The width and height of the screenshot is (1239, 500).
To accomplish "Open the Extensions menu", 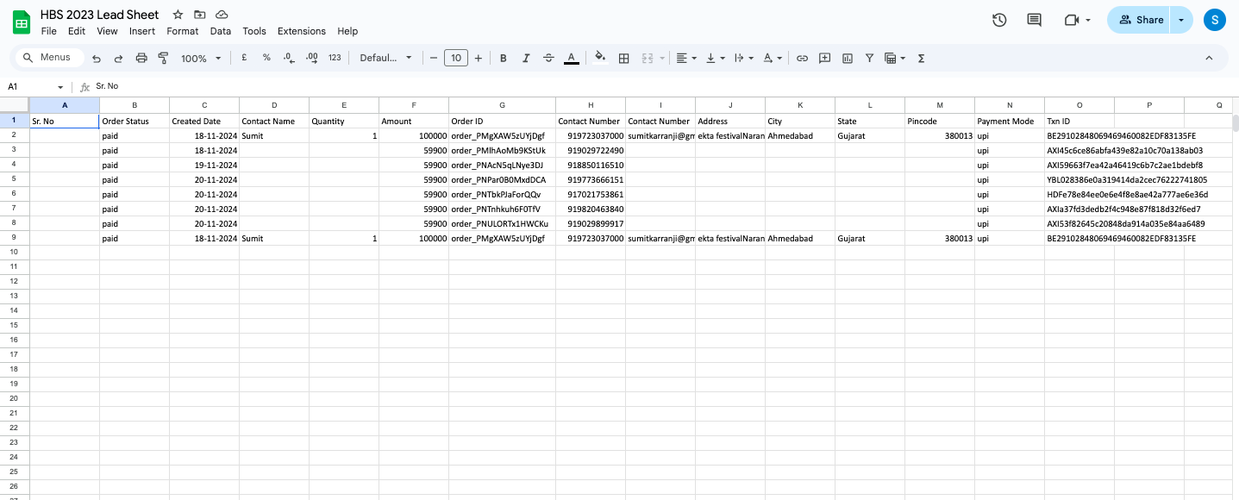I will click(x=302, y=31).
